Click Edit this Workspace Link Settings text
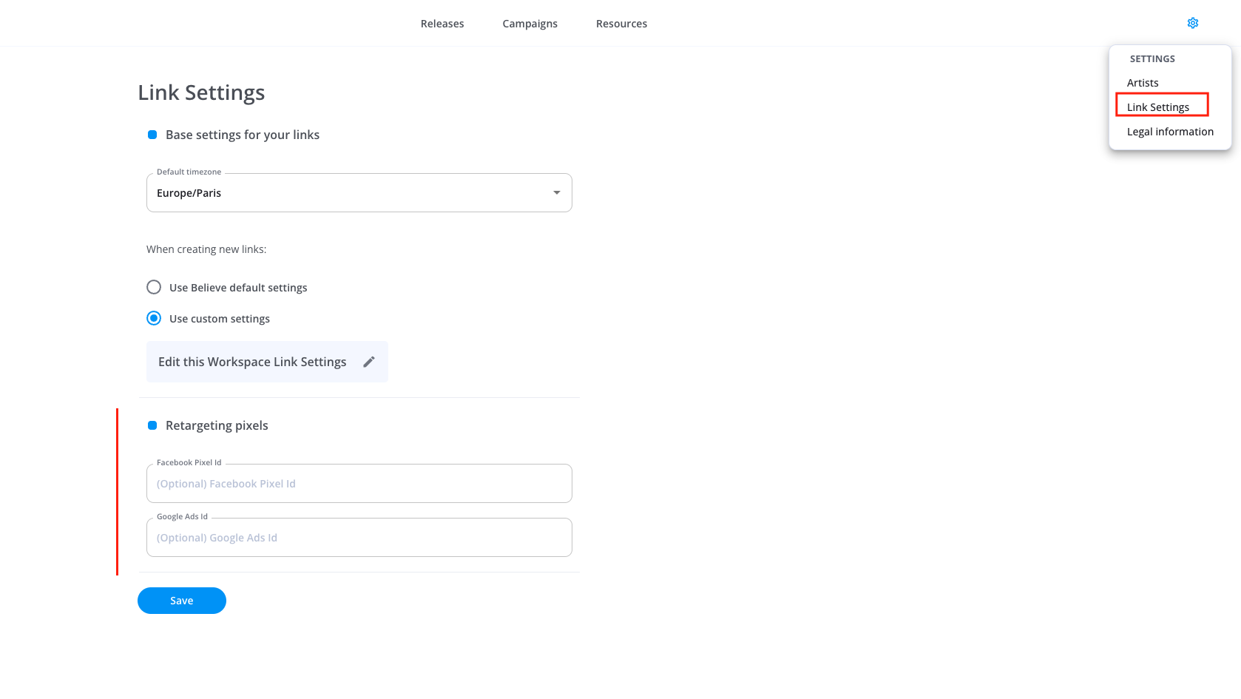The width and height of the screenshot is (1241, 699). tap(252, 362)
